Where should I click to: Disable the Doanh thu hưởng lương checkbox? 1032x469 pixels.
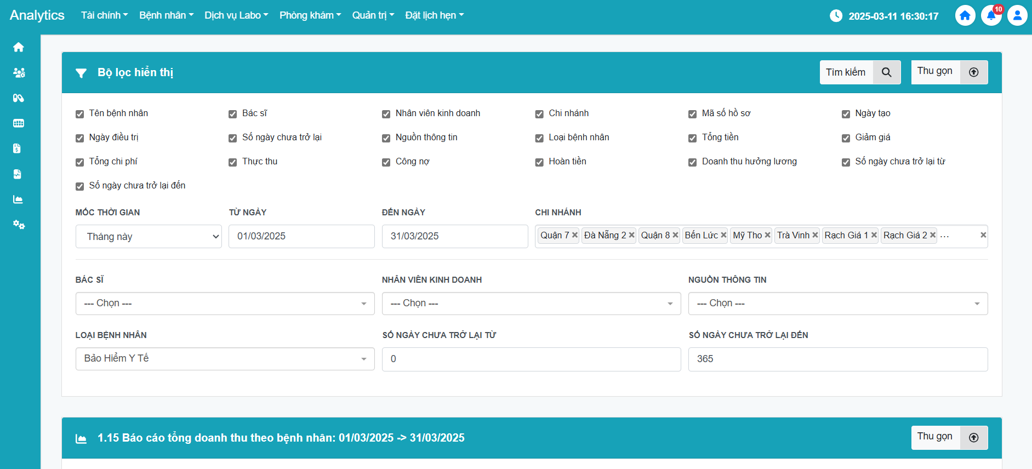click(693, 162)
